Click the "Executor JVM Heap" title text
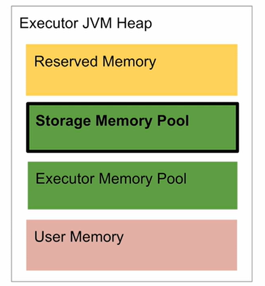 pyautogui.click(x=85, y=23)
